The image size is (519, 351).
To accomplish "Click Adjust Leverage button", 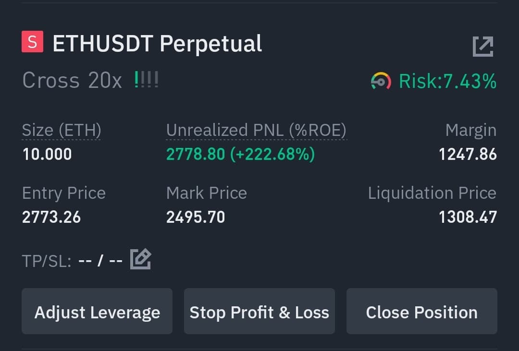I will pyautogui.click(x=97, y=311).
